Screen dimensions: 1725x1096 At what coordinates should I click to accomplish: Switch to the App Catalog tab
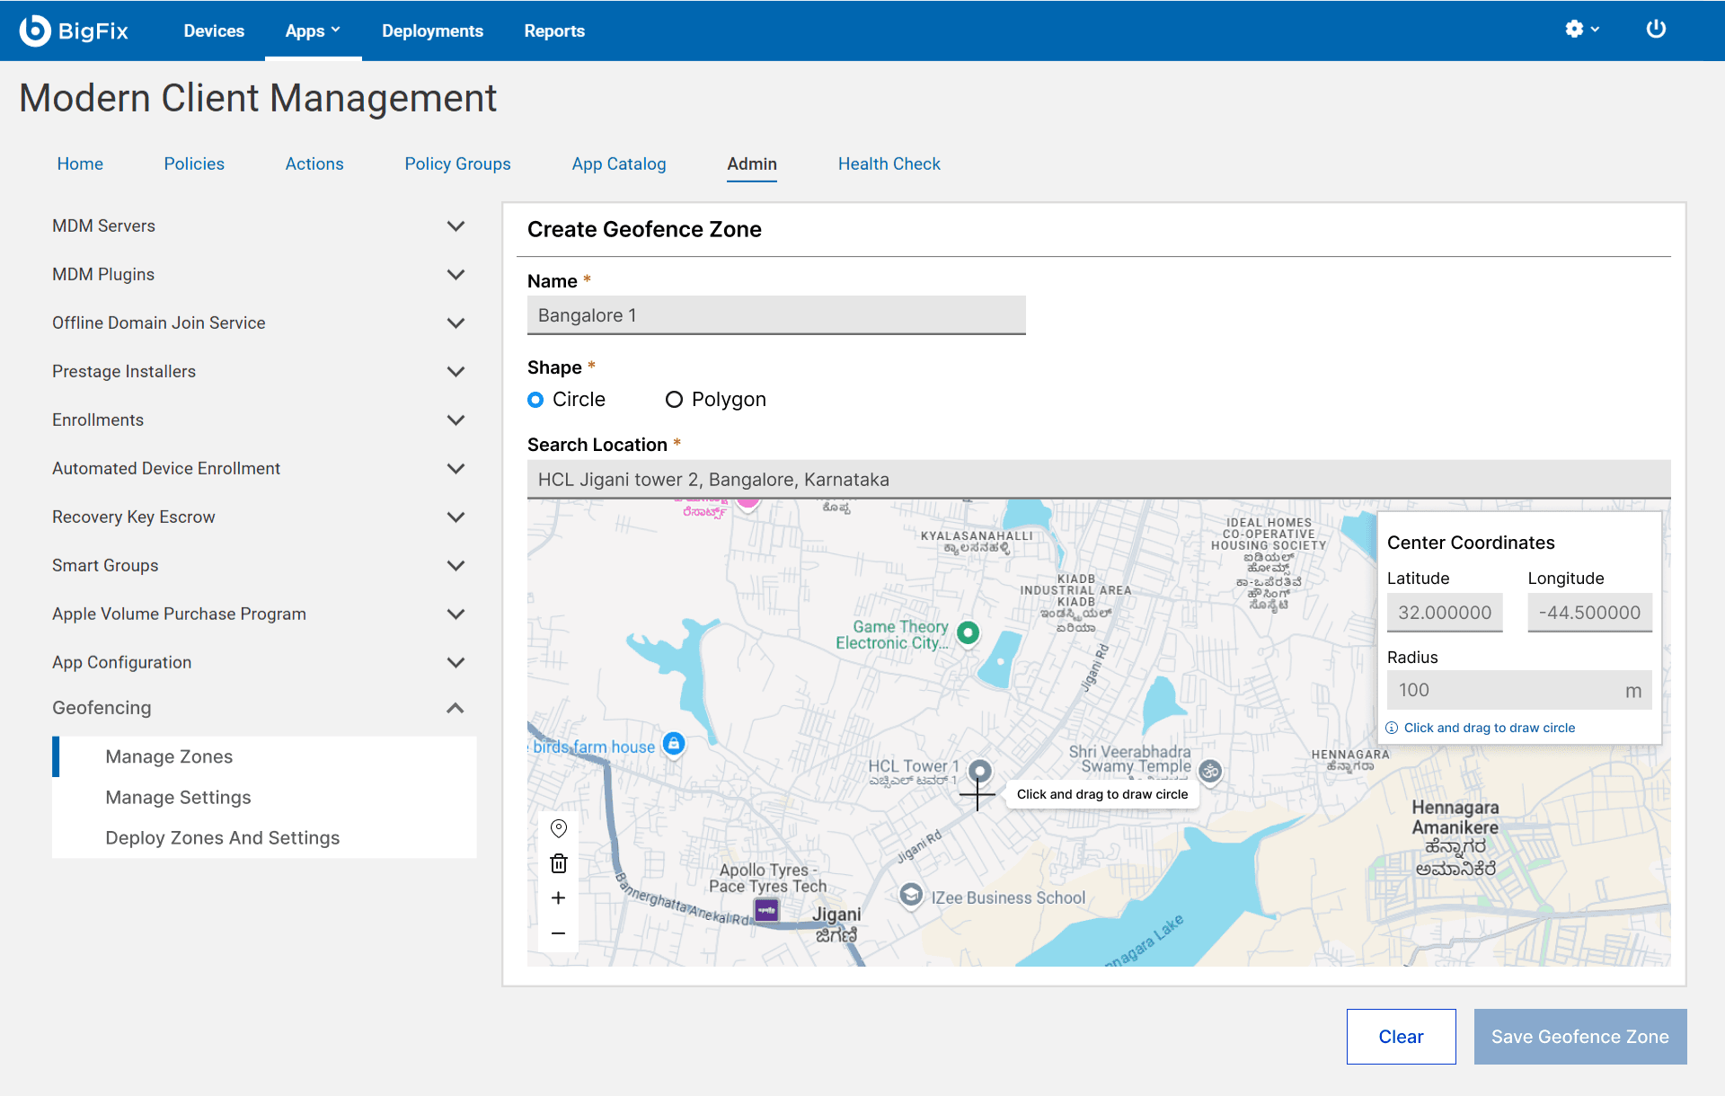[x=619, y=164]
